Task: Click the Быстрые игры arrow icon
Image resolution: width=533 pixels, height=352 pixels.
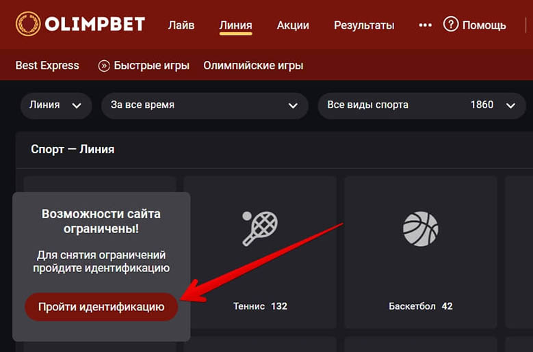Action: [x=104, y=66]
